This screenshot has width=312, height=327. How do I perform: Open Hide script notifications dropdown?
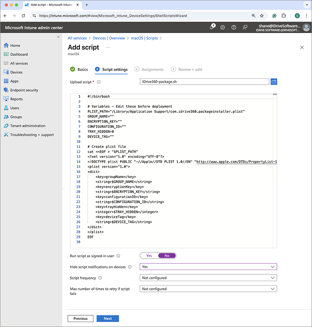coord(208,267)
